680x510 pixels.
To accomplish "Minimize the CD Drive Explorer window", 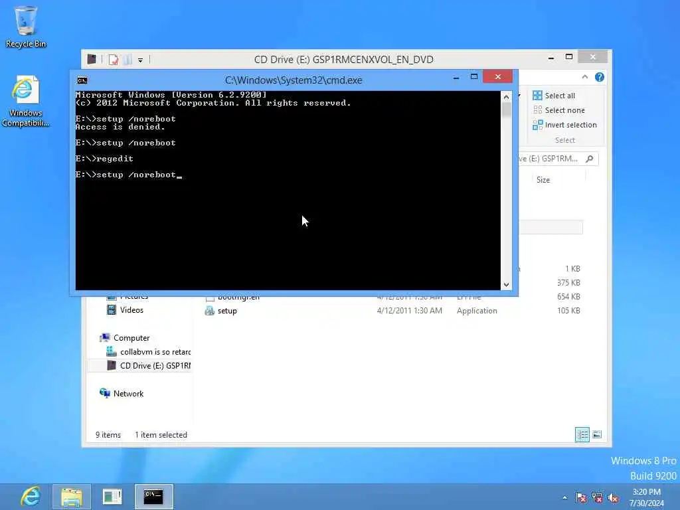I will [x=551, y=58].
